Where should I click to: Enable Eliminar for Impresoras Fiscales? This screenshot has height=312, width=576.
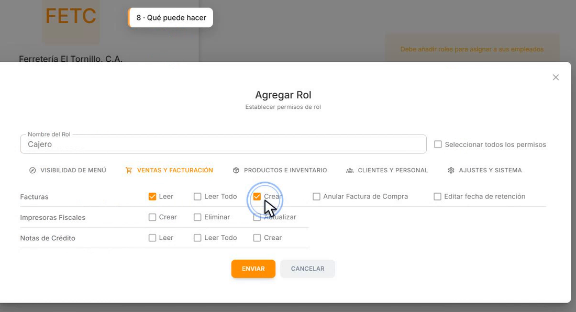(197, 217)
